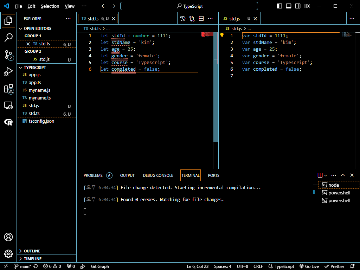Click the TypeScript command center search box

[189, 6]
